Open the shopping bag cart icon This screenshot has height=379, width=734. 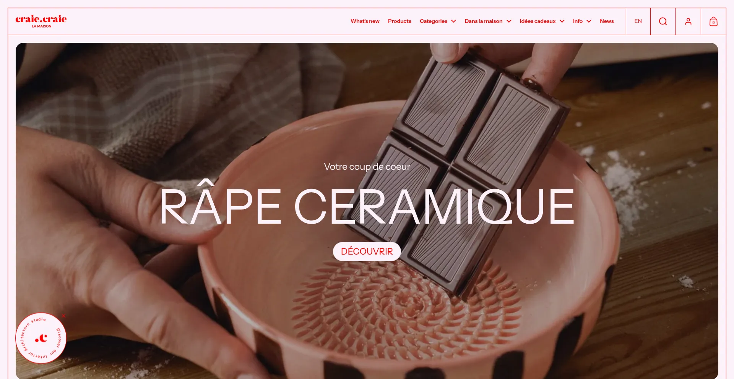coord(713,21)
